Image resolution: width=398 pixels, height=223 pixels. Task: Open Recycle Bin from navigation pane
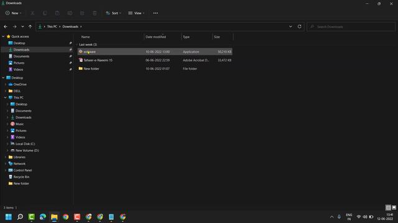coord(21,177)
